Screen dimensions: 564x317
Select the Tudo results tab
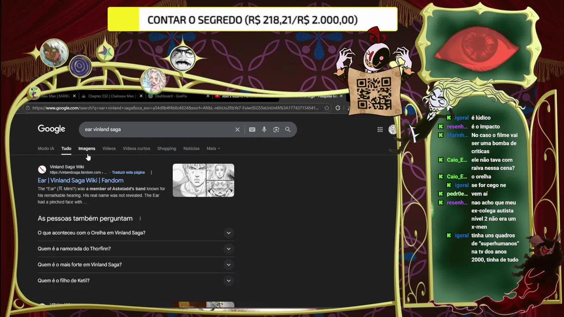66,148
